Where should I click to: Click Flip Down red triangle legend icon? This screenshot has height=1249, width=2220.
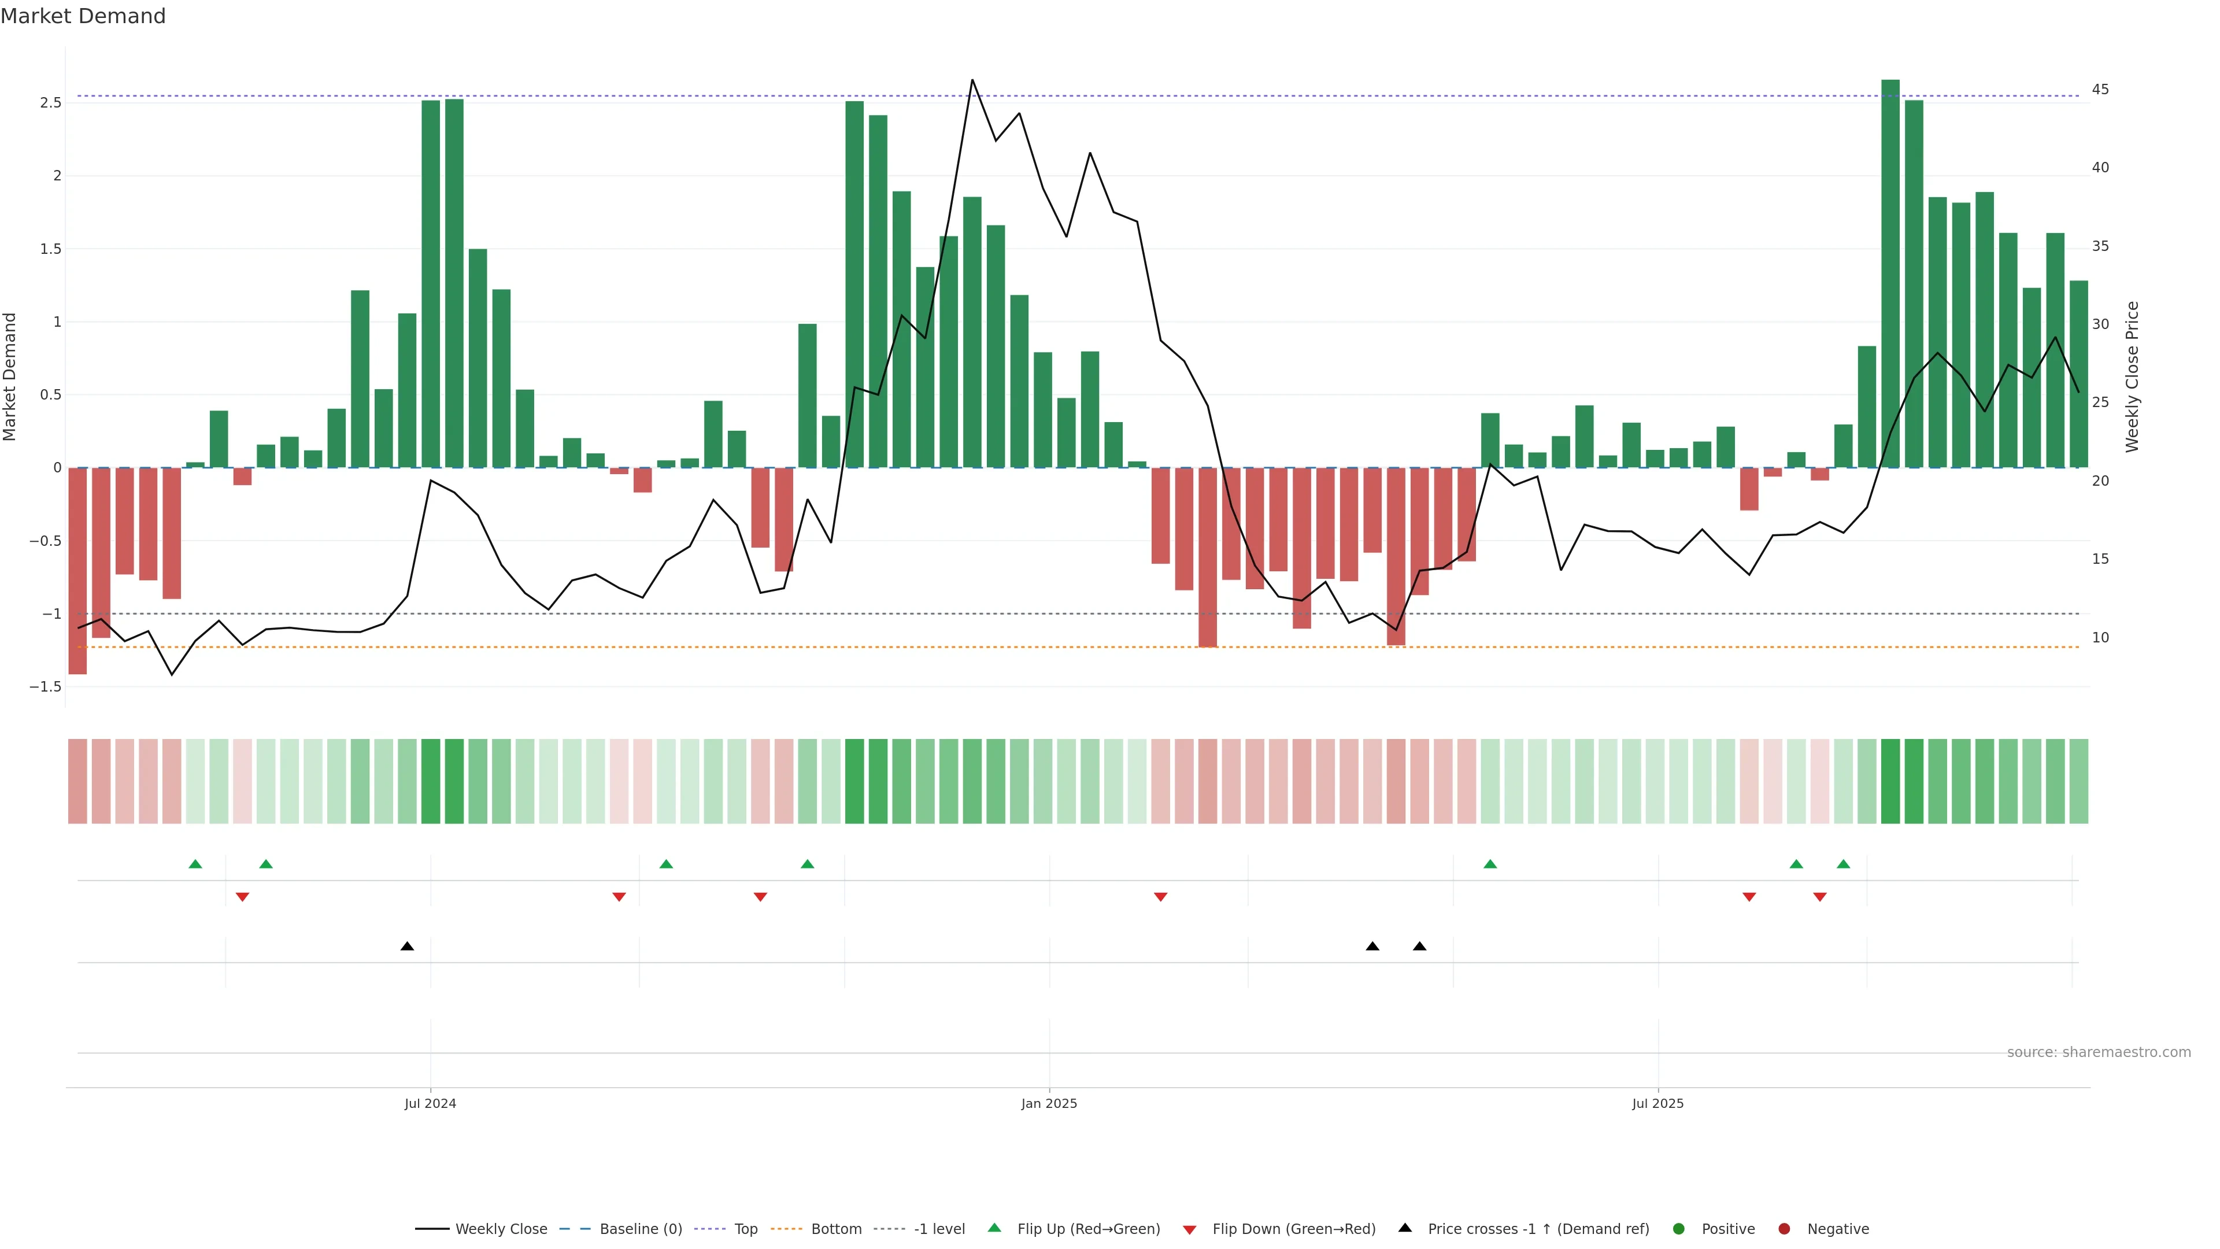1189,1230
